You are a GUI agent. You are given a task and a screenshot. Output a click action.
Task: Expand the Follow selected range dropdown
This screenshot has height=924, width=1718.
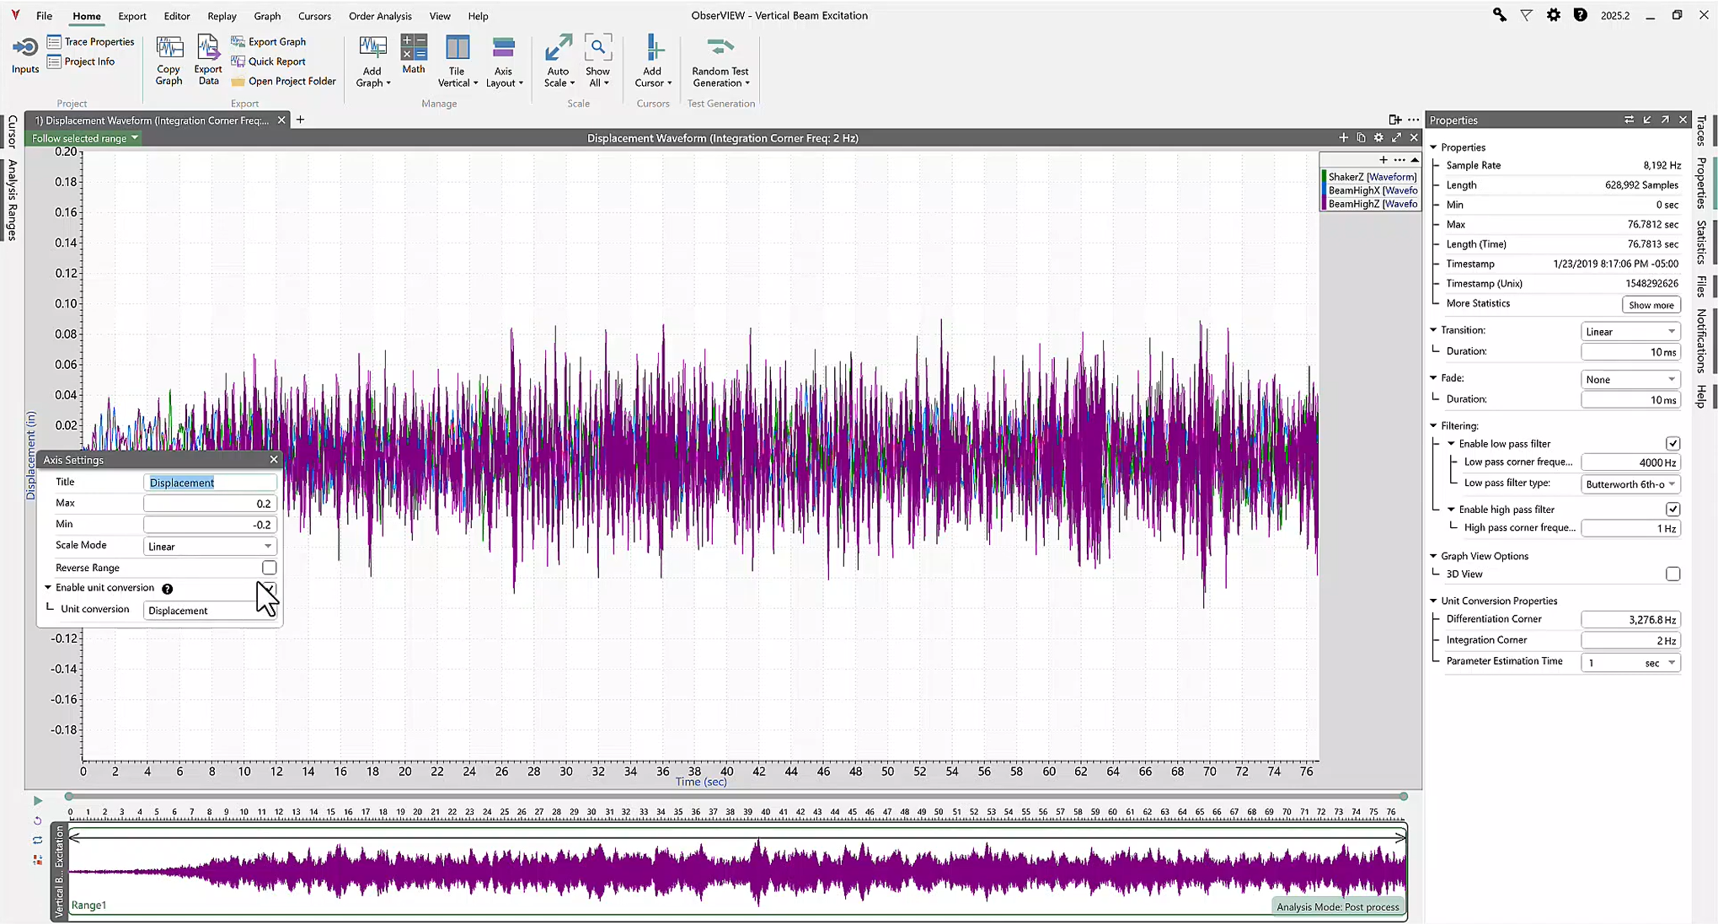85,138
